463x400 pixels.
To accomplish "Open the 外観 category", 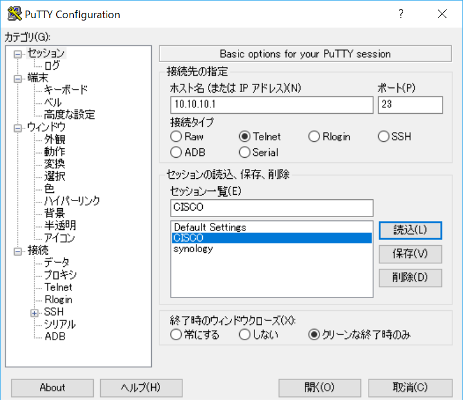I will [55, 139].
